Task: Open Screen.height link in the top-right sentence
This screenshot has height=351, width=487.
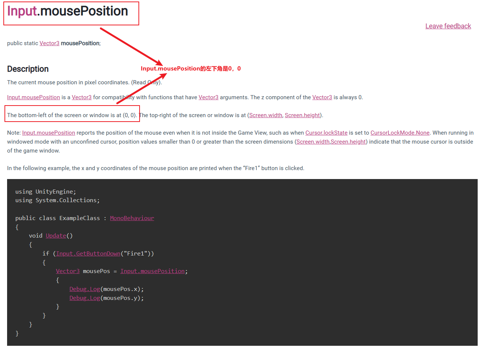Action: 302,115
